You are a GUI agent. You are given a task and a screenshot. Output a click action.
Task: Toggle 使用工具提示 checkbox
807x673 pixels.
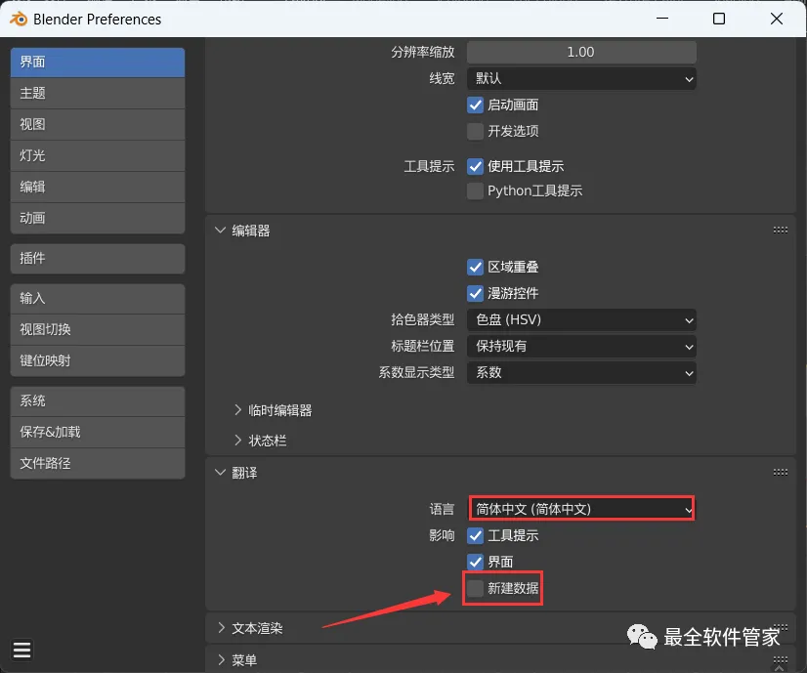click(x=475, y=166)
